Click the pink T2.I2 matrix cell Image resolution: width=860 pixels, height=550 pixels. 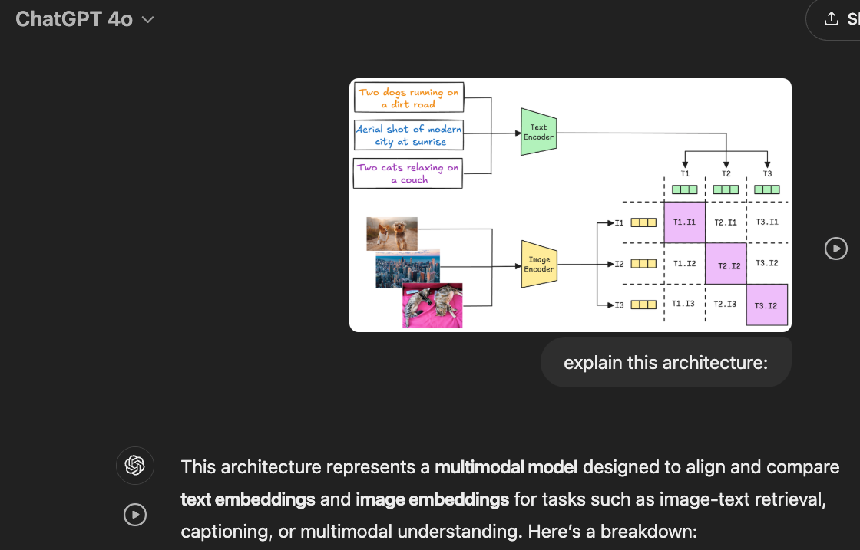point(726,264)
